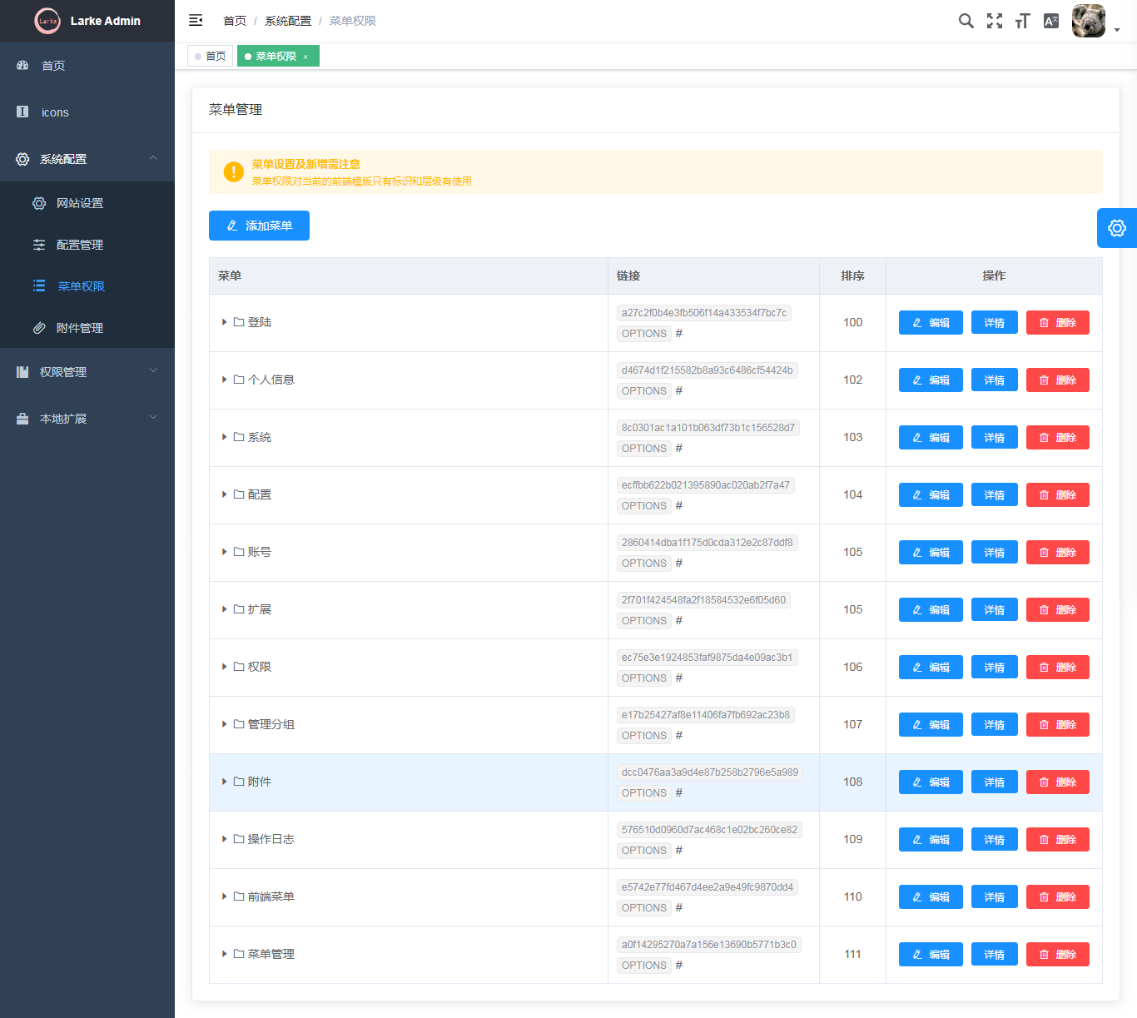Screen dimensions: 1137x1018
Task: Collapse the sidebar with hamburger icon
Action: click(196, 20)
